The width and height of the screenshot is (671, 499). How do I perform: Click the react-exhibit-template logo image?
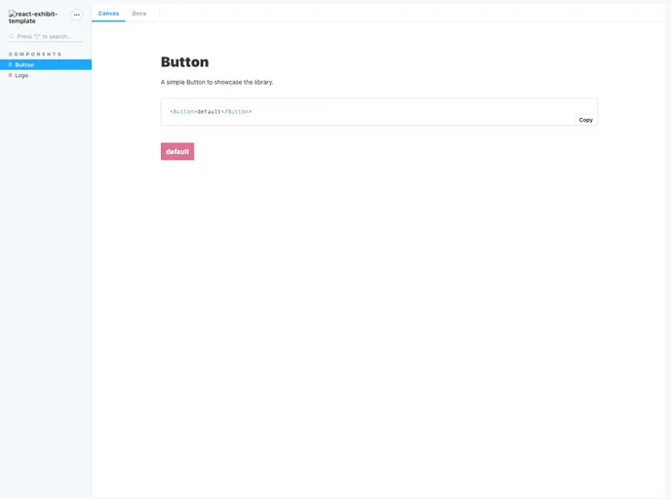pyautogui.click(x=33, y=18)
